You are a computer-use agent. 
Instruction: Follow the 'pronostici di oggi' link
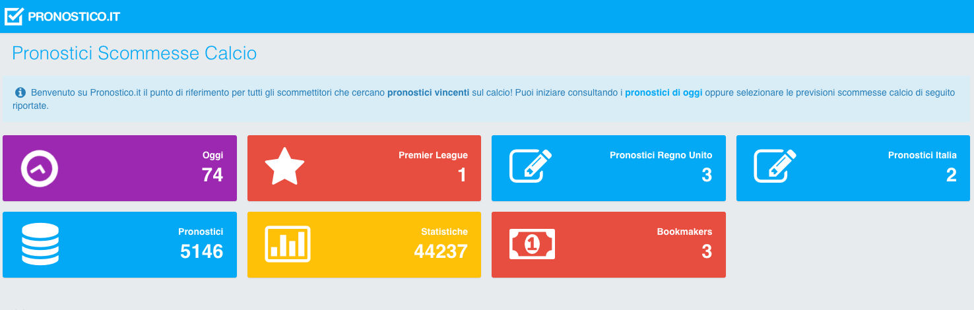tap(663, 93)
